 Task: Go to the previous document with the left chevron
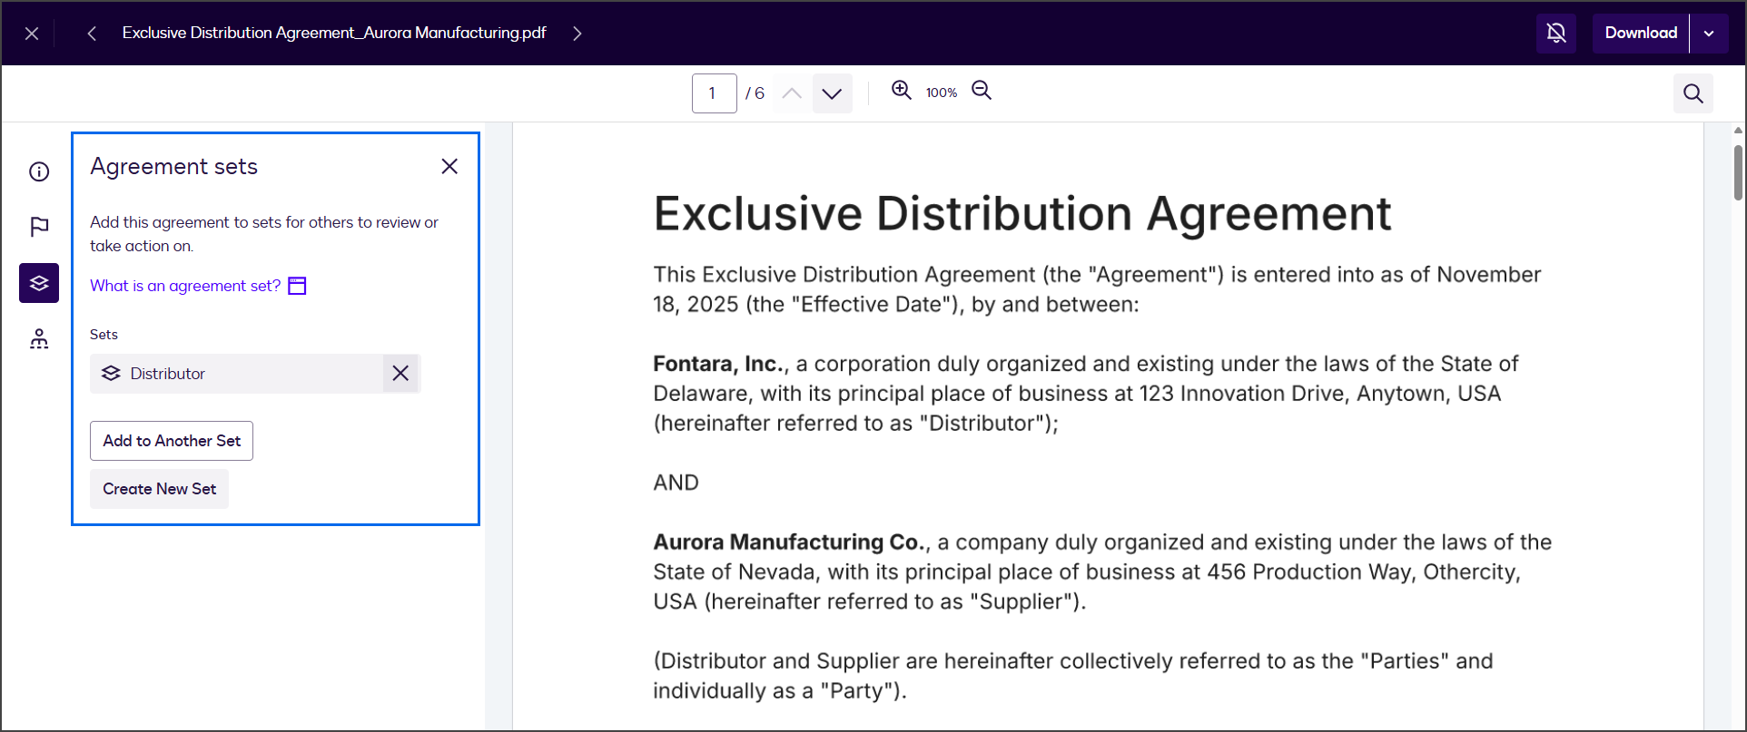92,34
